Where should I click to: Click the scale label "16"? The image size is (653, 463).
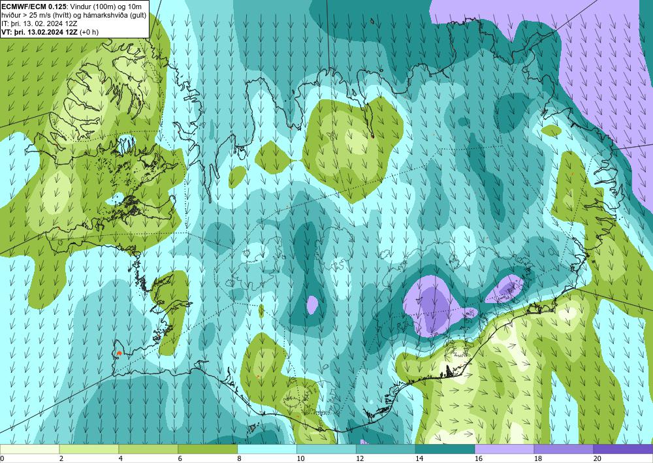(479, 458)
